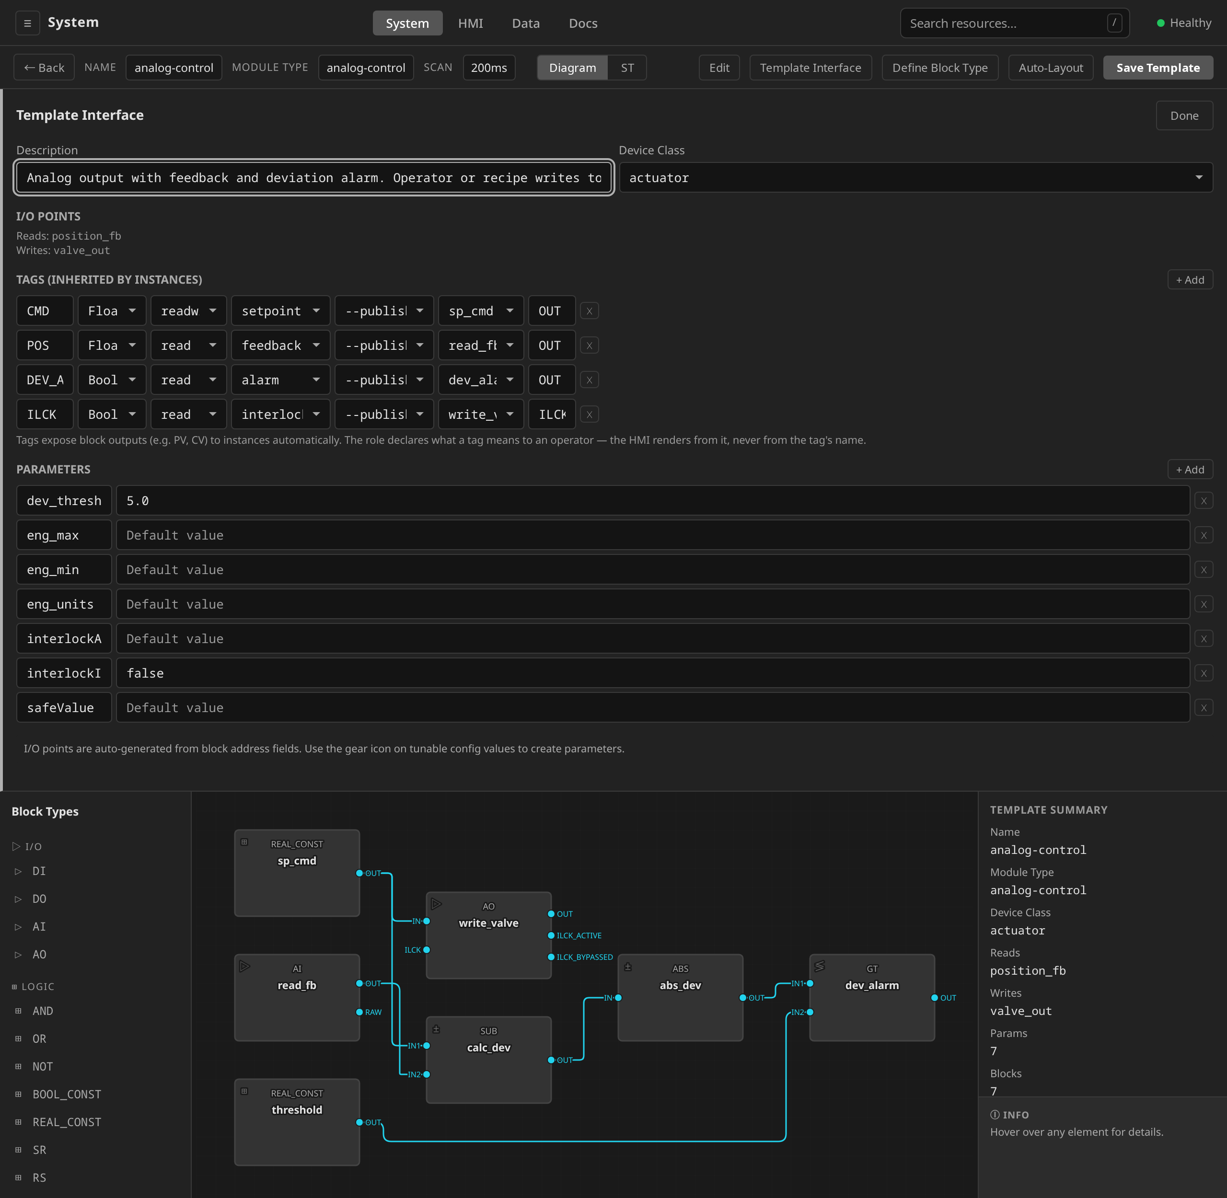Click the slash shortcut icon in search

click(x=1114, y=23)
